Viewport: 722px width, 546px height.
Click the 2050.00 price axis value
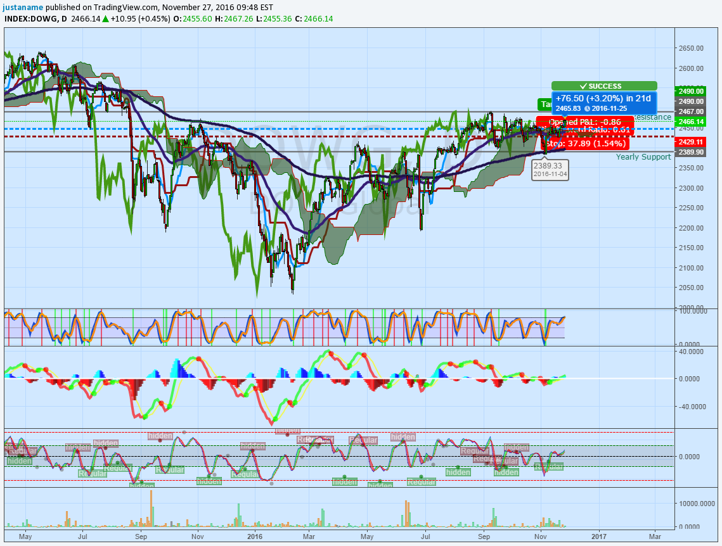[691, 288]
